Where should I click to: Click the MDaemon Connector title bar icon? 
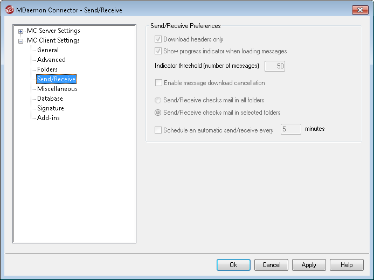pos(9,10)
